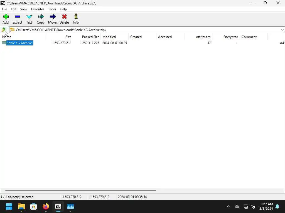Sort by the Size column header
285x213 pixels.
[59, 37]
